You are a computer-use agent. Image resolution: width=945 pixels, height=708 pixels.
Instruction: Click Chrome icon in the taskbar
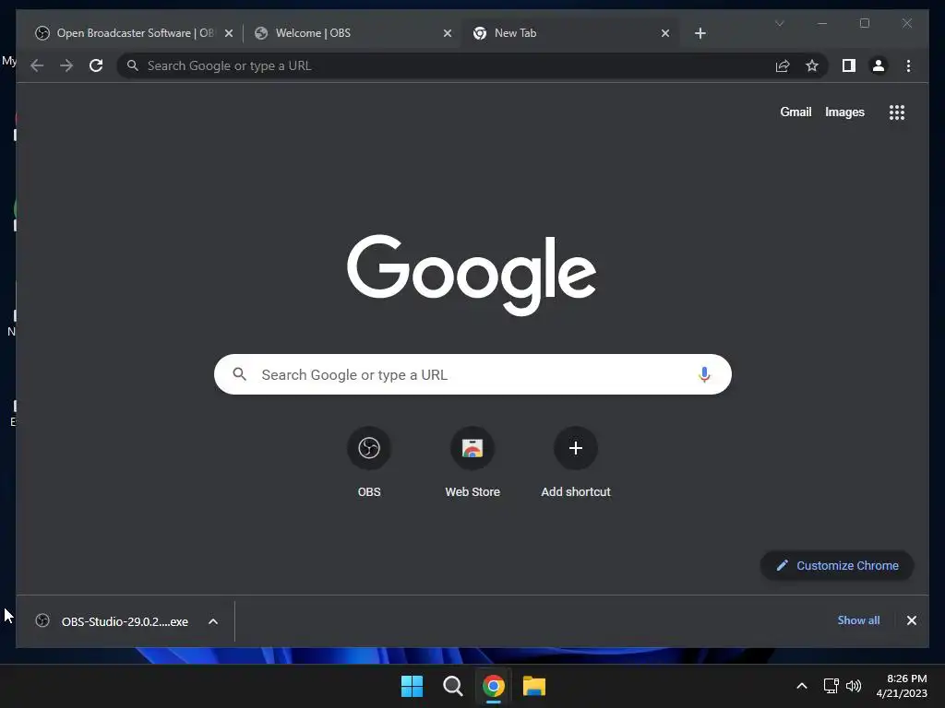click(x=493, y=686)
